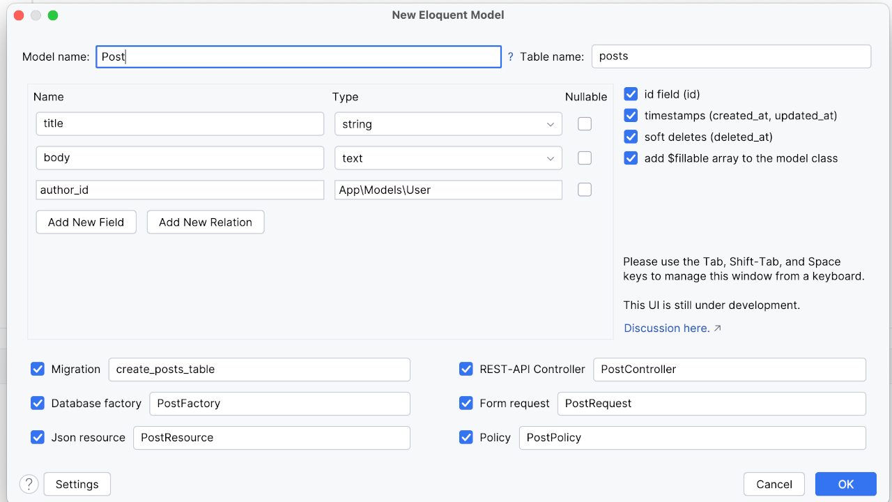The height and width of the screenshot is (502, 892).
Task: Toggle the Nullable checkbox for body field
Action: coord(585,158)
